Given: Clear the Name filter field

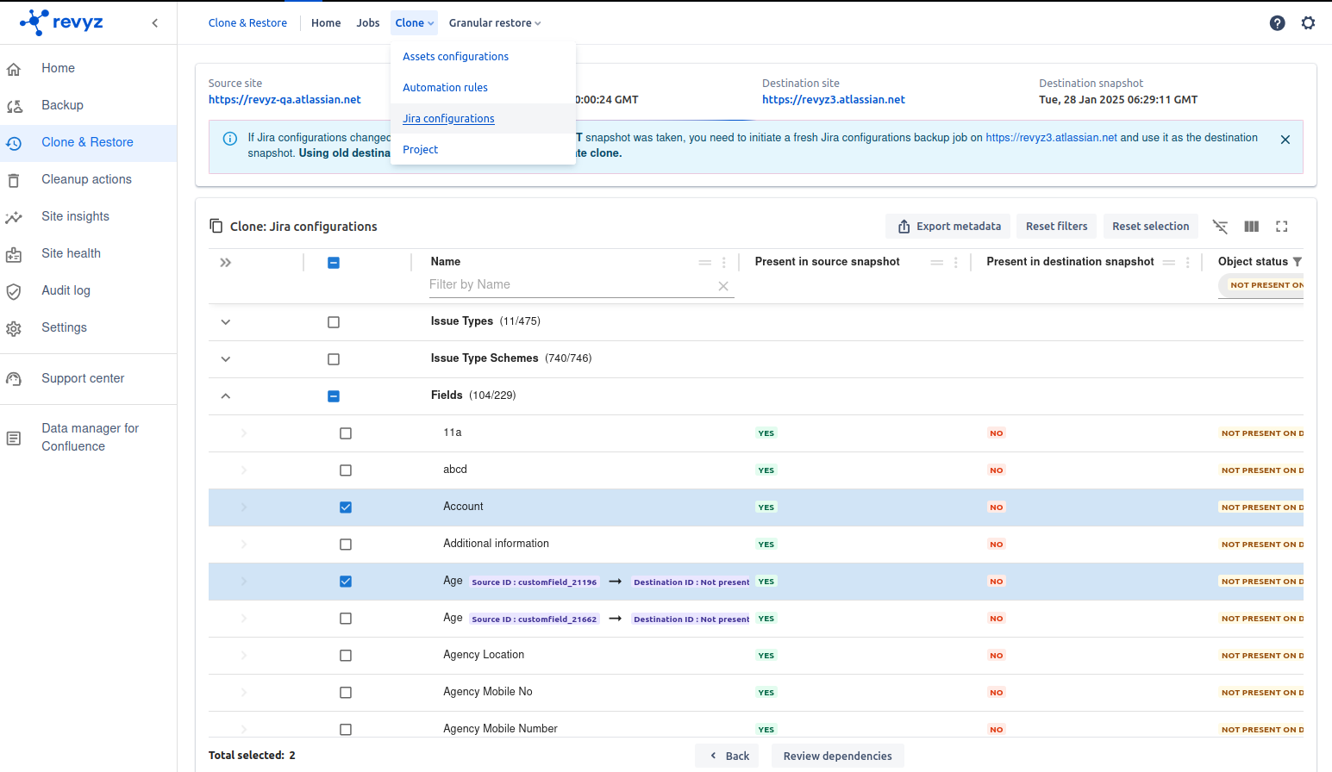Looking at the screenshot, I should pos(723,286).
